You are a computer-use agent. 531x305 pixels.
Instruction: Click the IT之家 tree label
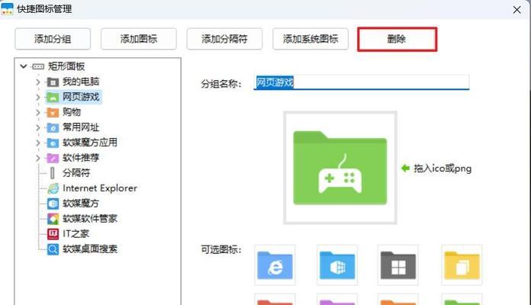point(76,234)
